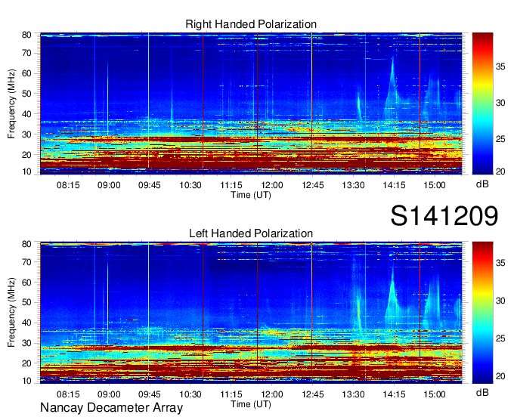Click the "30" value on Right Handed colorbar

pyautogui.click(x=500, y=103)
